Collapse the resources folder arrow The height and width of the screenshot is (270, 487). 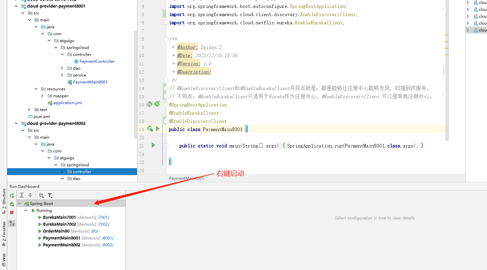tap(36, 89)
